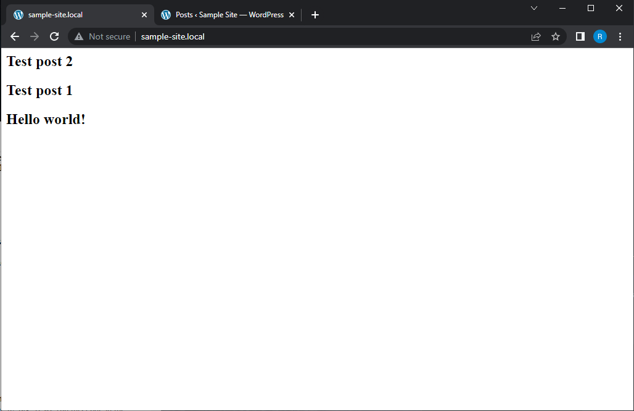
Task: Go back to the previous page
Action: (x=15, y=37)
